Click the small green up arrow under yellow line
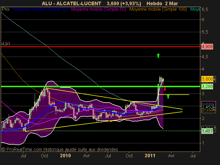This screenshot has width=220, height=165. pos(168,97)
